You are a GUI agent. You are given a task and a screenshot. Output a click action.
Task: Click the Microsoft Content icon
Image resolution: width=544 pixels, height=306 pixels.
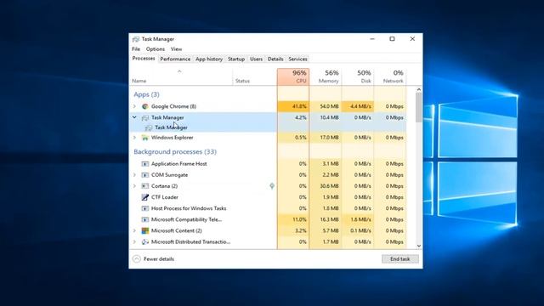click(x=145, y=230)
